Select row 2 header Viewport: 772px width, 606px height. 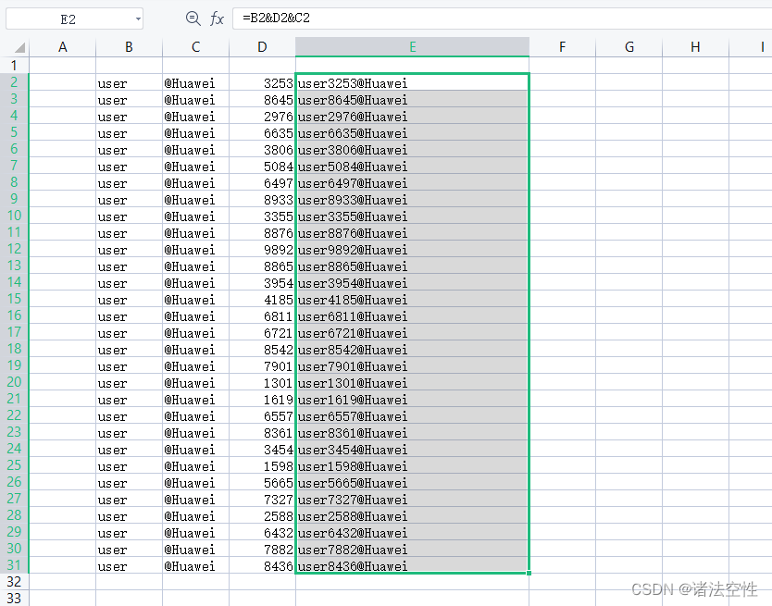14,82
